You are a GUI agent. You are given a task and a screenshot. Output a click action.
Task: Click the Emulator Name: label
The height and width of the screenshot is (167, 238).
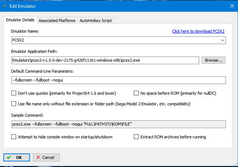25,31
